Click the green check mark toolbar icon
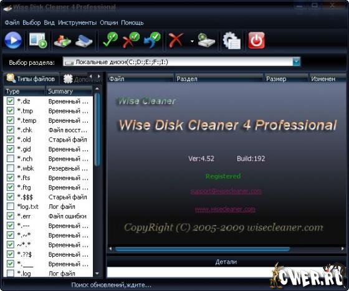The image size is (349, 291). [110, 40]
